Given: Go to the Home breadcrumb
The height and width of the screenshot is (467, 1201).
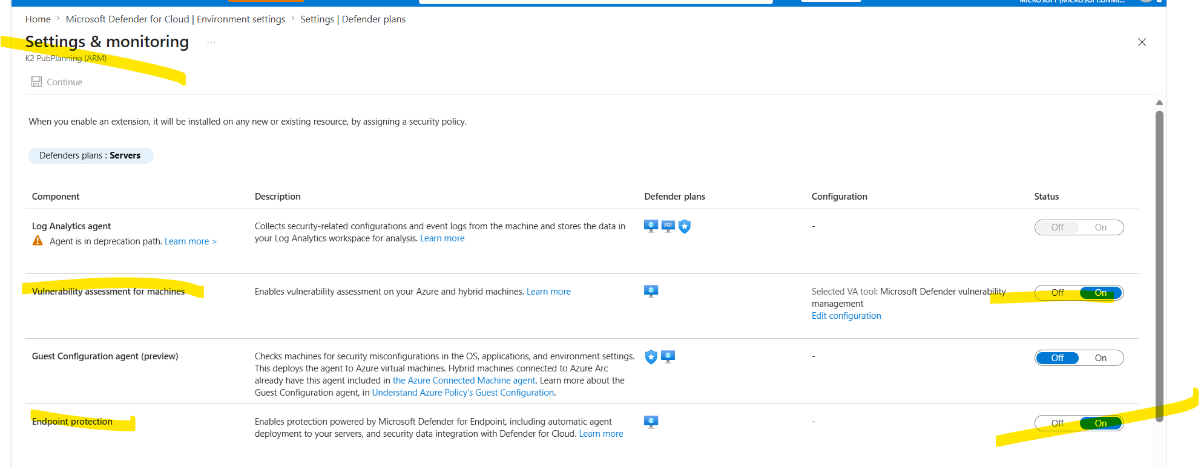Looking at the screenshot, I should point(38,19).
